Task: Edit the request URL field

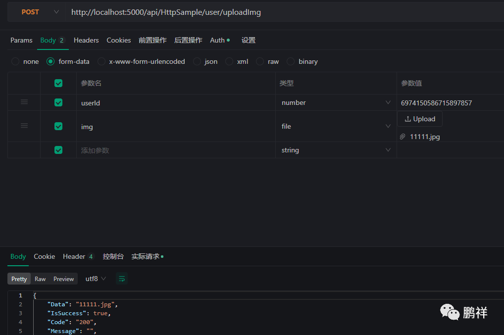Action: click(285, 12)
